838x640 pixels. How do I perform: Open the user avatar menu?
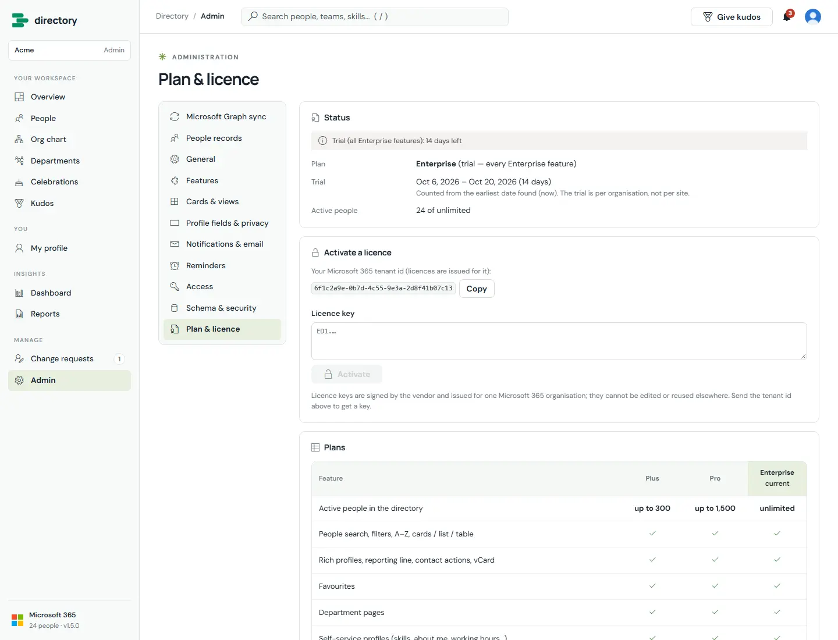point(812,16)
